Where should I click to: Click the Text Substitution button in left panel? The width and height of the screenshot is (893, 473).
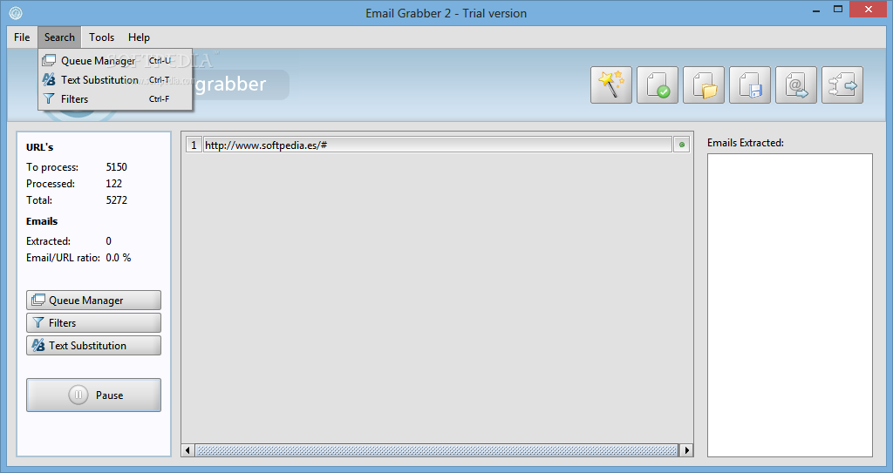[x=93, y=346]
